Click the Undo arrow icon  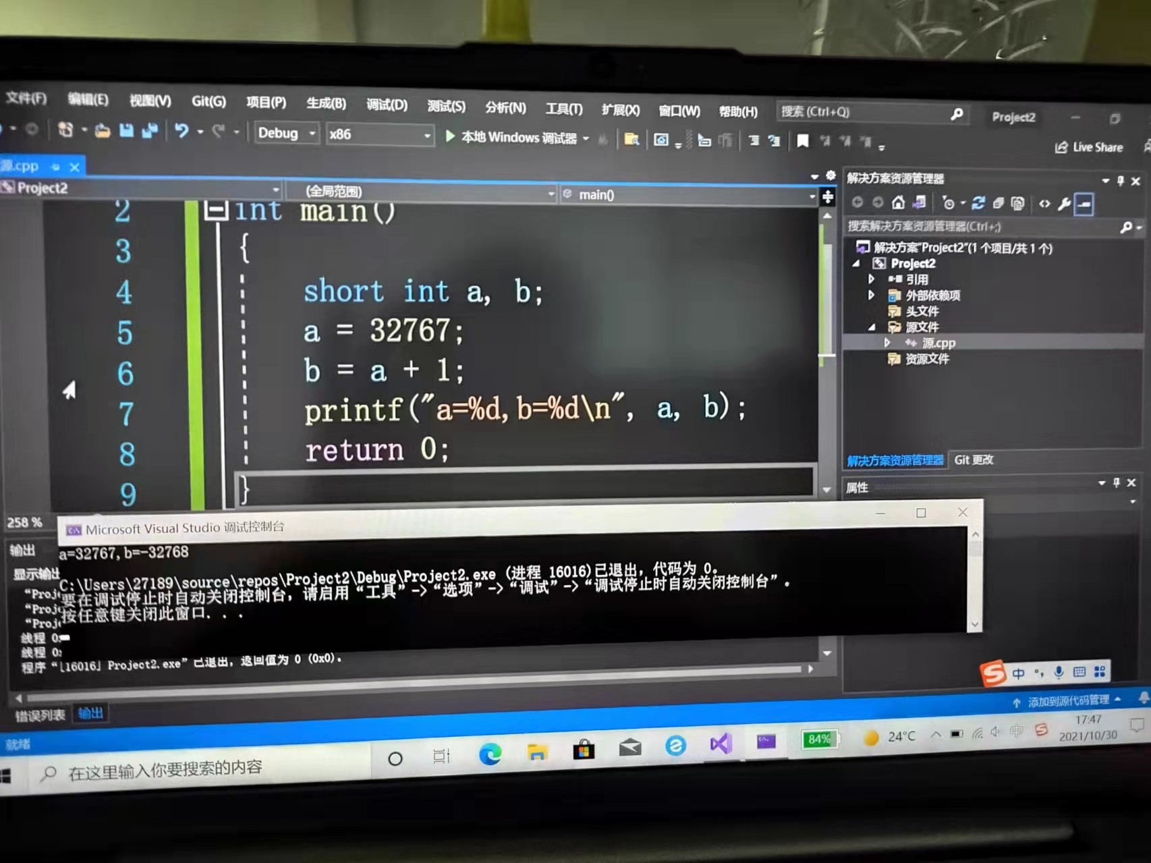(x=181, y=131)
